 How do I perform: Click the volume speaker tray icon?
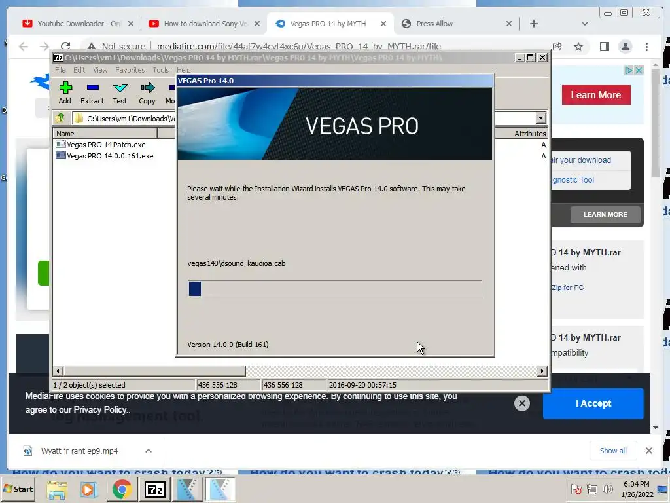tap(607, 489)
